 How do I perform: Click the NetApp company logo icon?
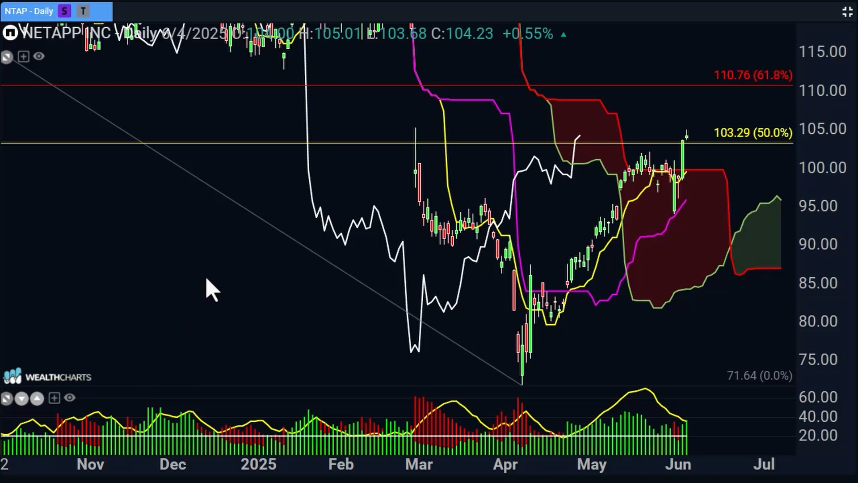pos(10,33)
